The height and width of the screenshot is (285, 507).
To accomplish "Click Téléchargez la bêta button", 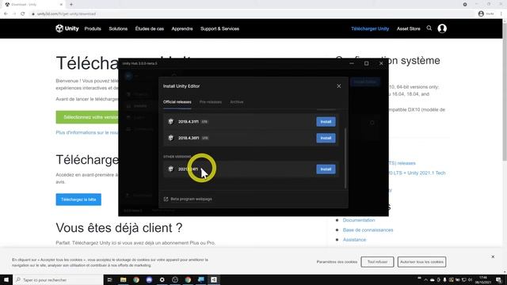I will [x=78, y=199].
